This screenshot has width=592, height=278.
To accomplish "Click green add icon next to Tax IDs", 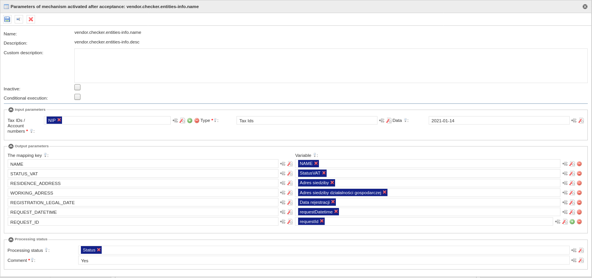I will (190, 120).
